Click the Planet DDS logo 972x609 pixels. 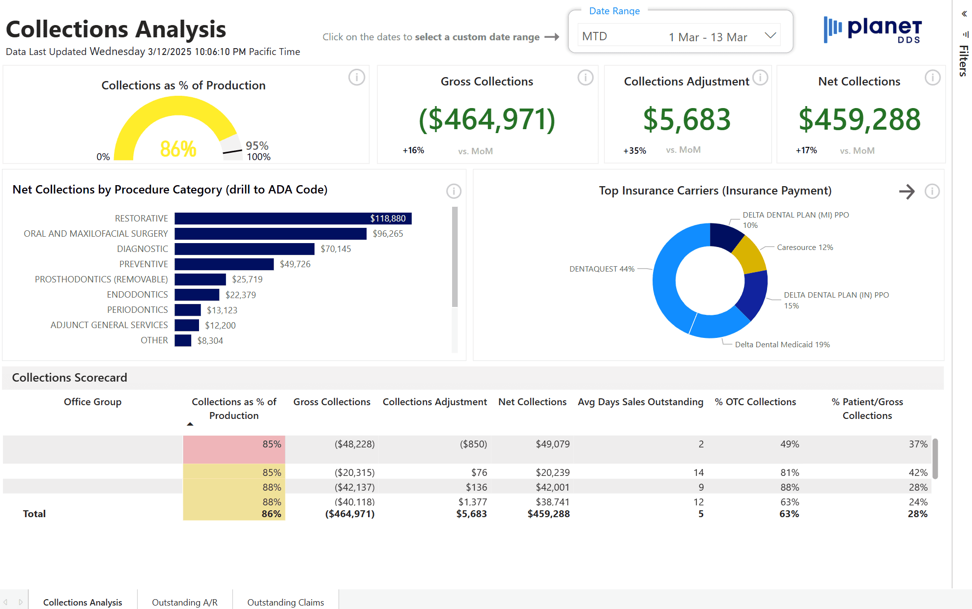(x=872, y=29)
